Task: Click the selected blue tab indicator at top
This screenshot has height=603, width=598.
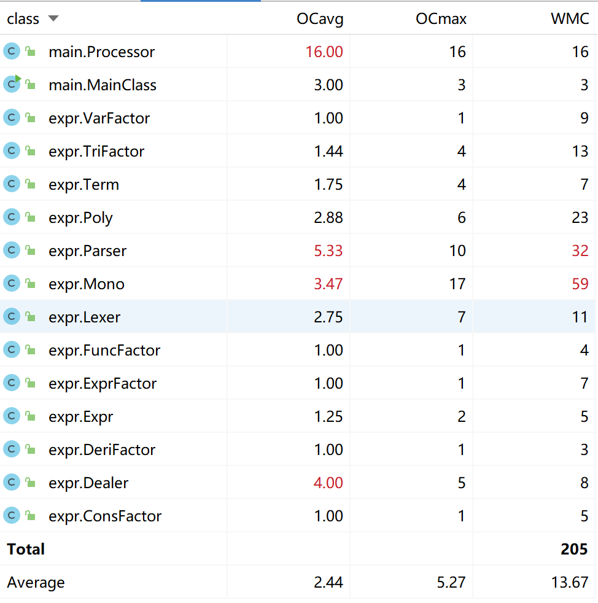Action: coord(201,1)
